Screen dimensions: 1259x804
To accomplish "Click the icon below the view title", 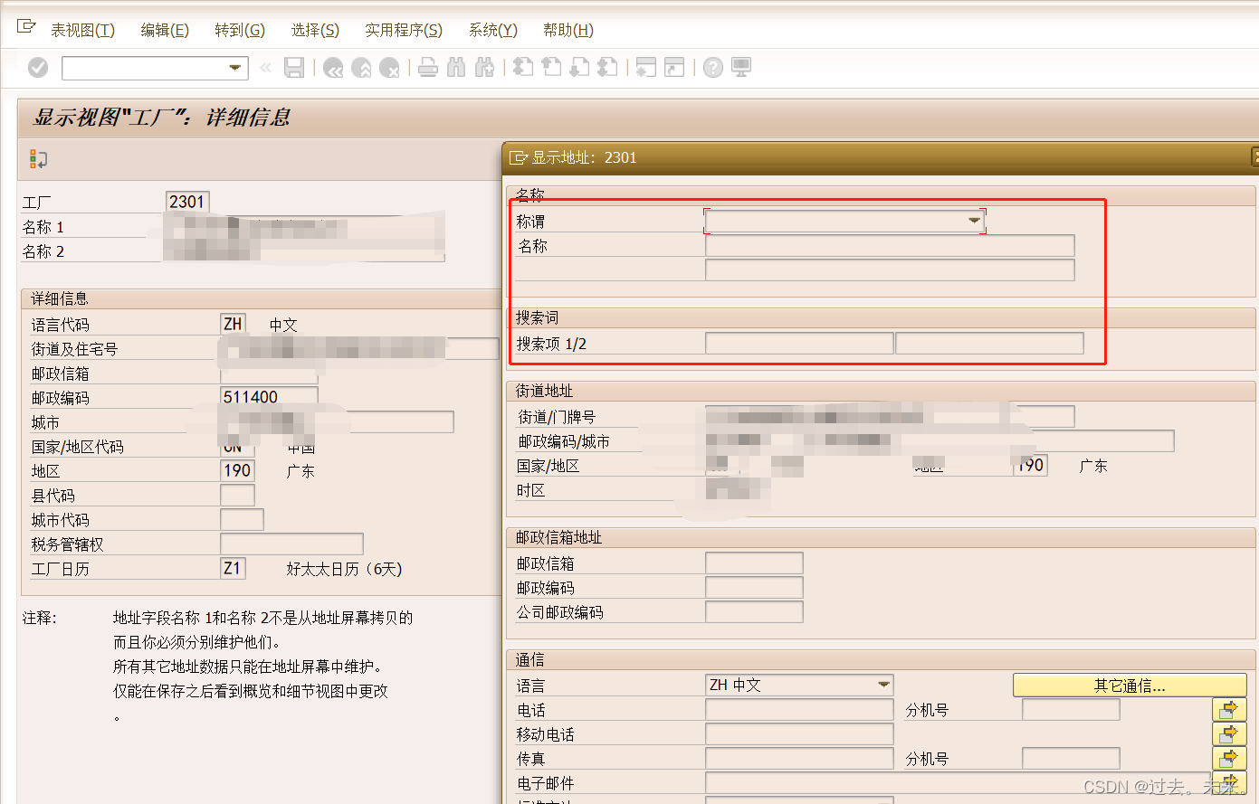I will [38, 160].
